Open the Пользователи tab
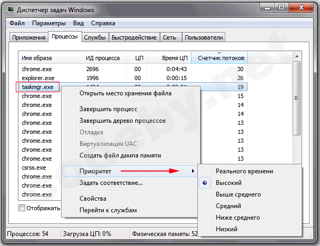This screenshot has height=246, width=320. pyautogui.click(x=204, y=37)
